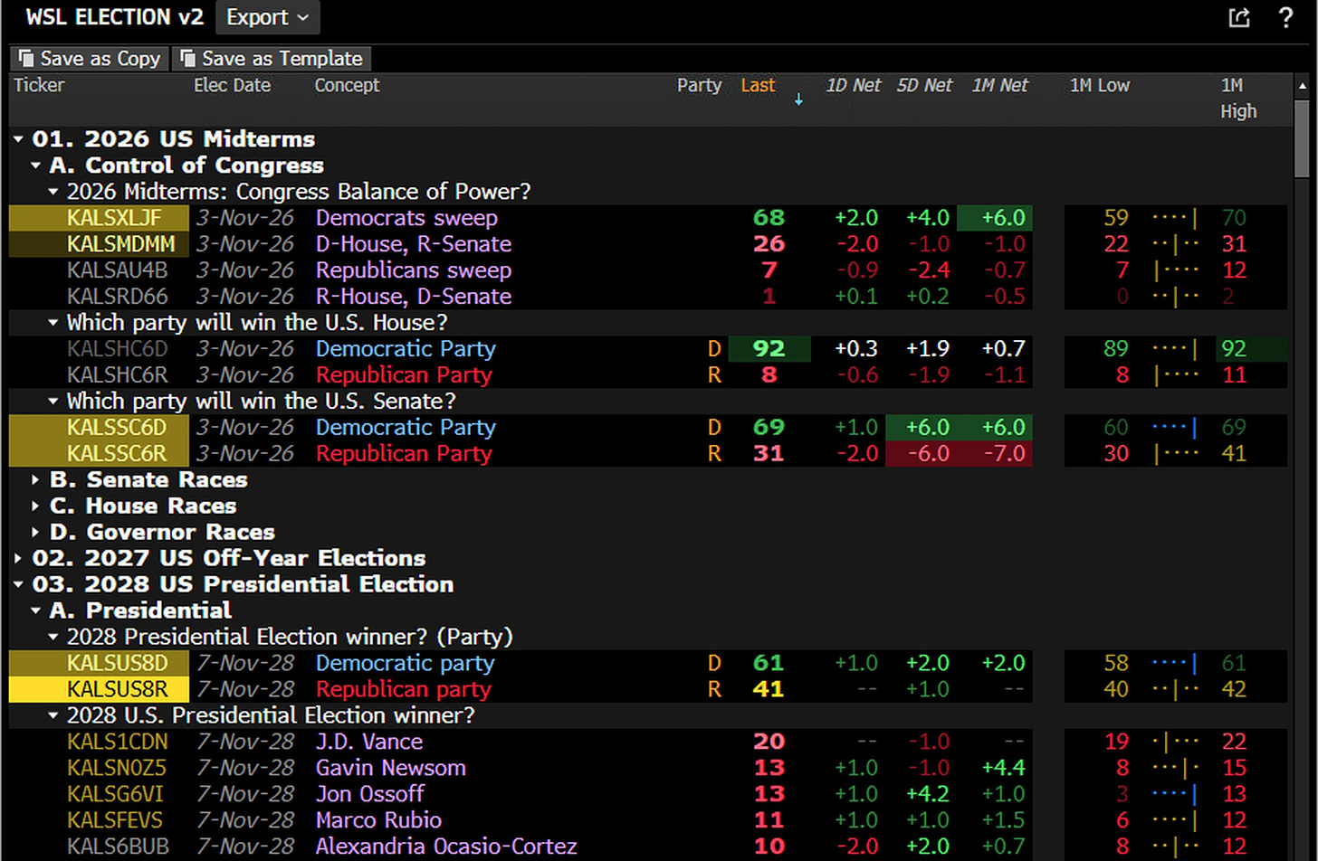
Task: Click Save as Copy button
Action: tap(90, 59)
